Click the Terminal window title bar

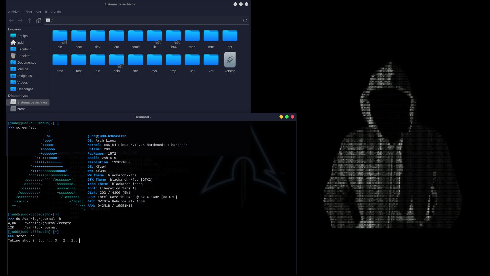coord(143,117)
